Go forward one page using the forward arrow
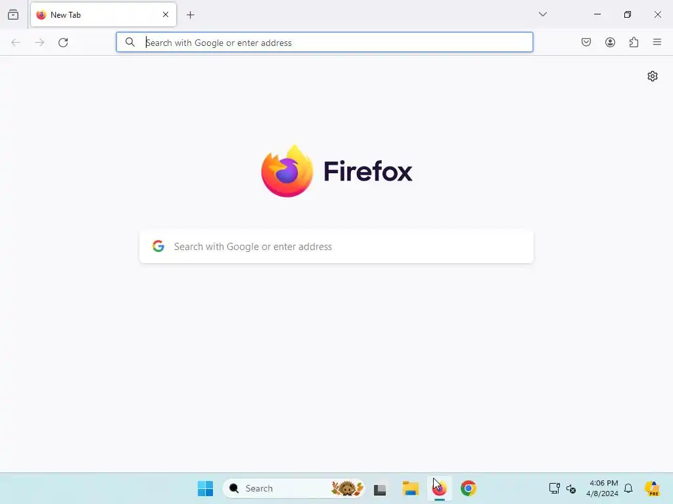Viewport: 673px width, 504px height. pos(39,43)
